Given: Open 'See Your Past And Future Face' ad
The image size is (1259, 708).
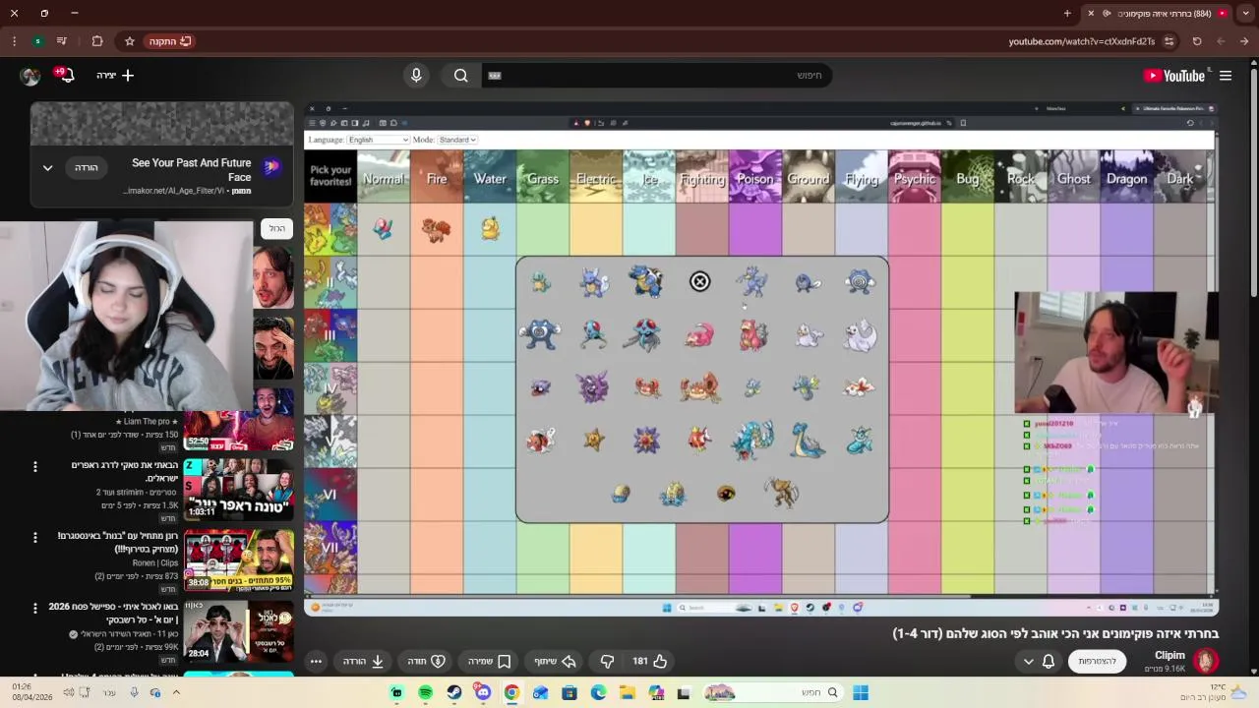Looking at the screenshot, I should (x=191, y=169).
